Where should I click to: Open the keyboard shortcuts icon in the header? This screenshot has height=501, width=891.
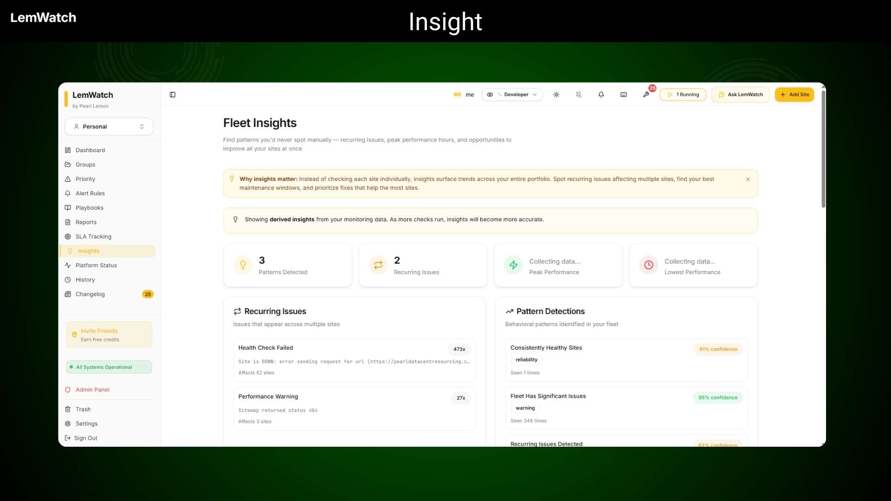pos(624,95)
